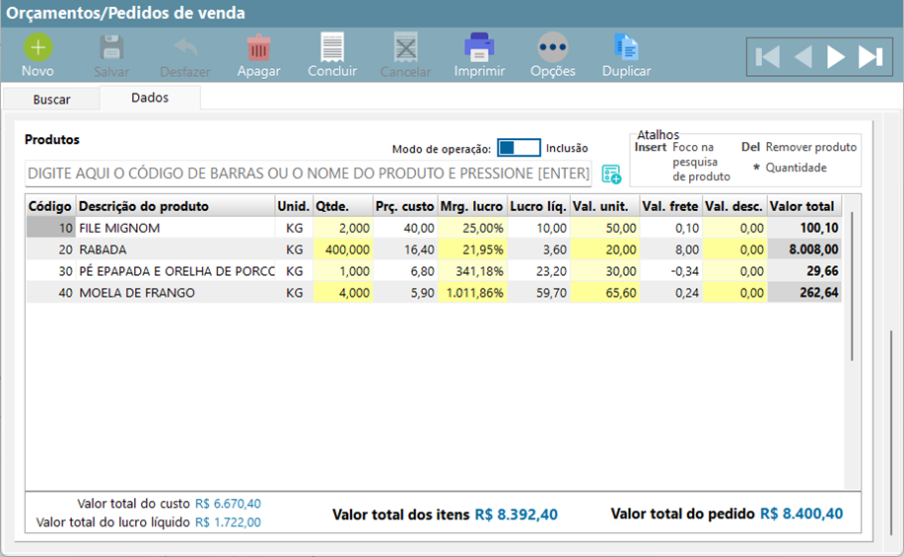Go to the next record arrow

pyautogui.click(x=836, y=57)
